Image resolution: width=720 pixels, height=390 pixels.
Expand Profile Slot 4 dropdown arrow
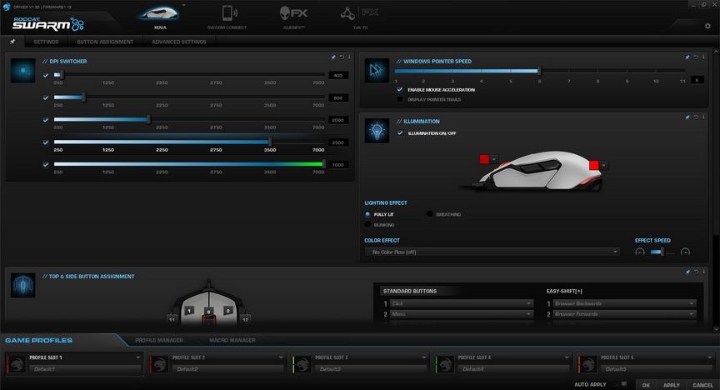click(567, 357)
